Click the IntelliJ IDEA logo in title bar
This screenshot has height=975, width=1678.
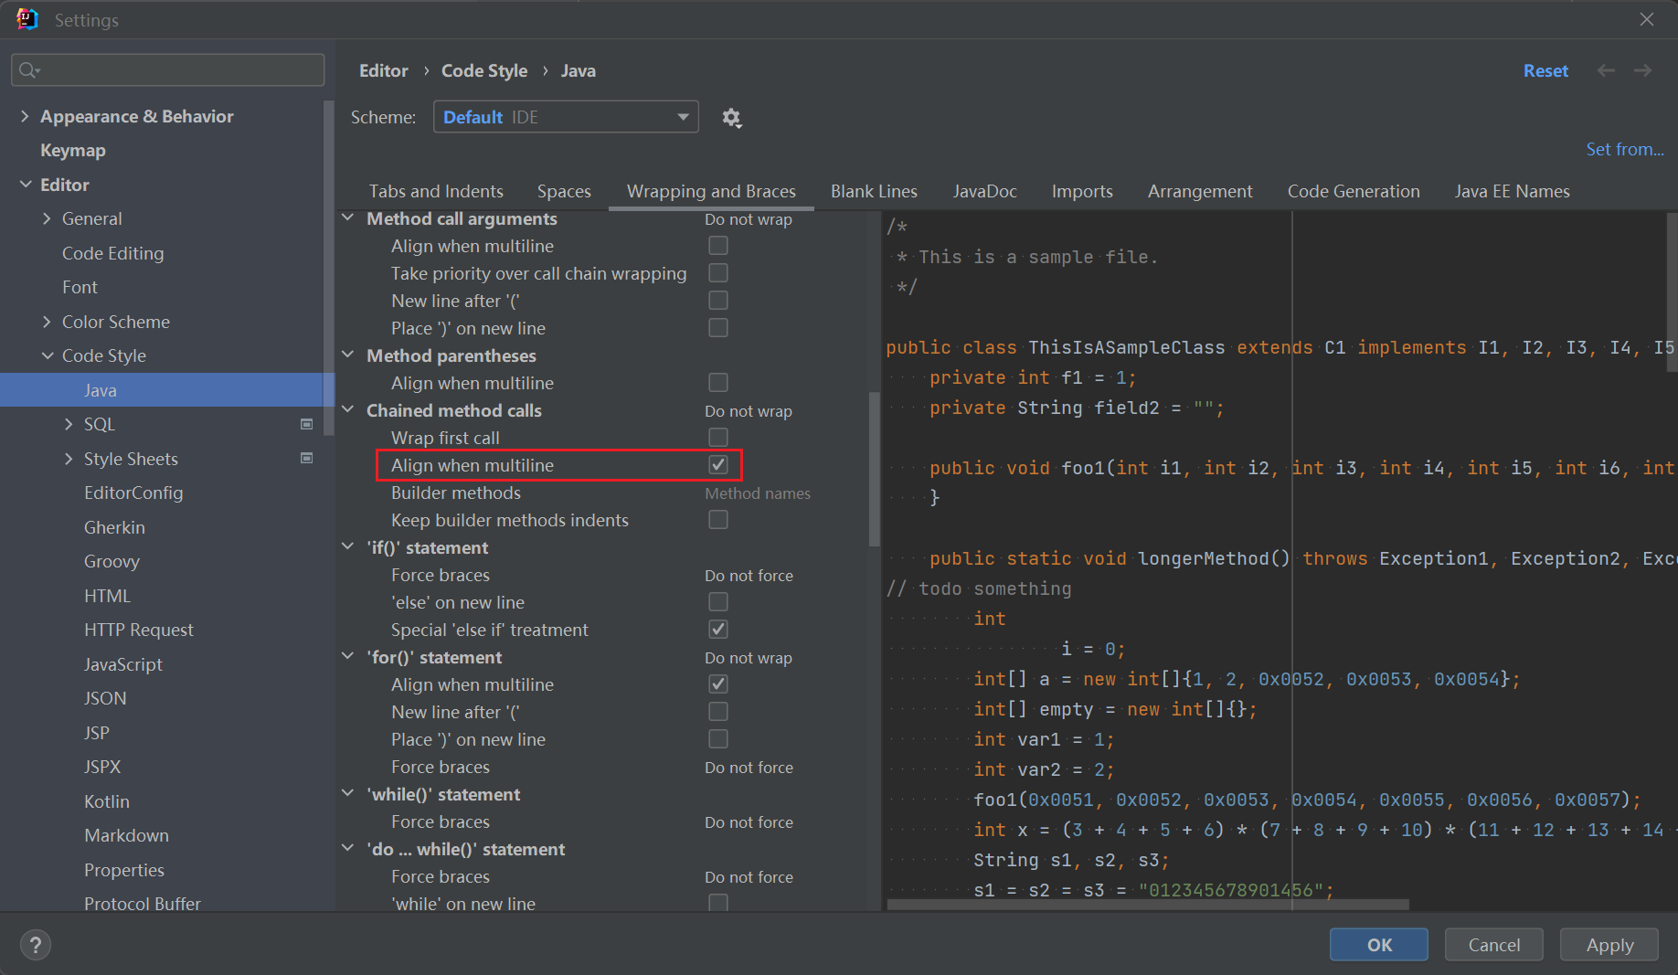coord(27,18)
